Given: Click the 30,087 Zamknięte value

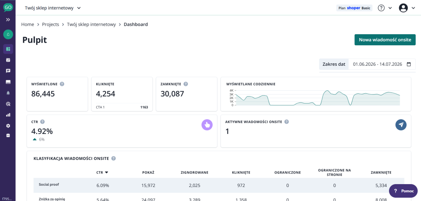Looking at the screenshot, I should [172, 94].
